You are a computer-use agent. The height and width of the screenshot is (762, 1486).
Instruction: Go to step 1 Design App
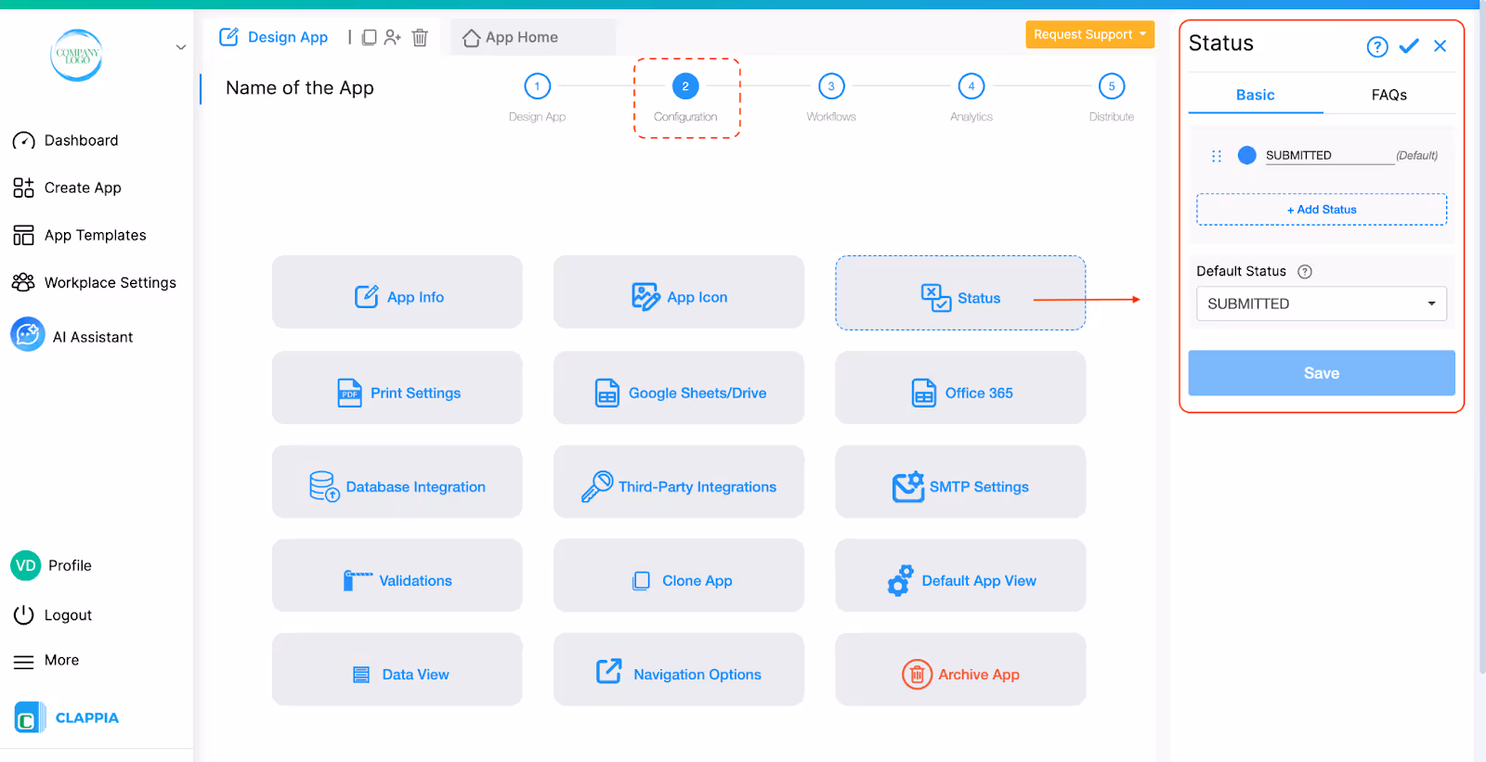click(x=537, y=86)
